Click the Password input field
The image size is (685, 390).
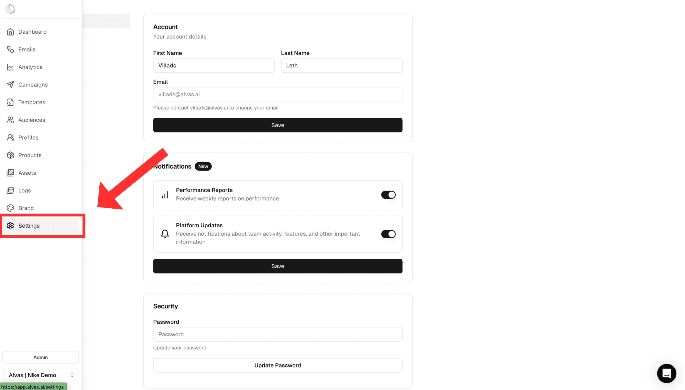pos(278,334)
